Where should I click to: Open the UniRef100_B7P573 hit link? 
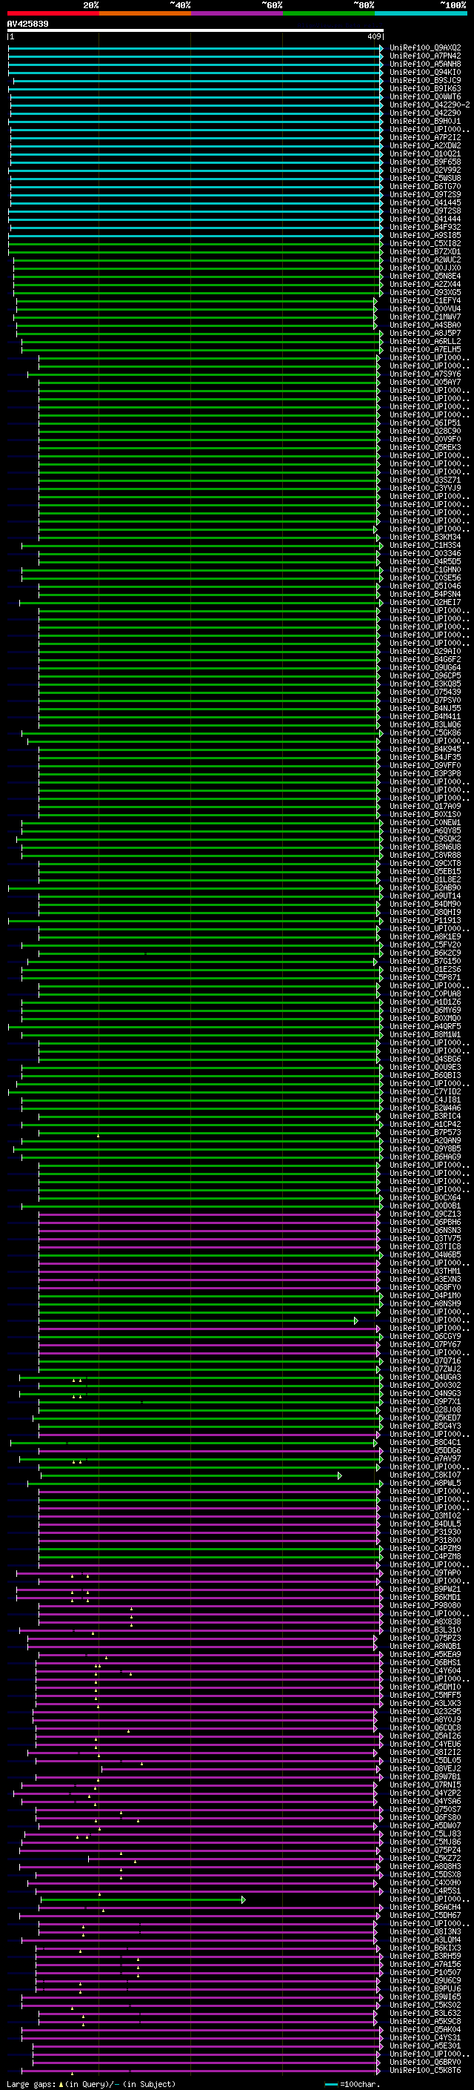pos(425,1133)
